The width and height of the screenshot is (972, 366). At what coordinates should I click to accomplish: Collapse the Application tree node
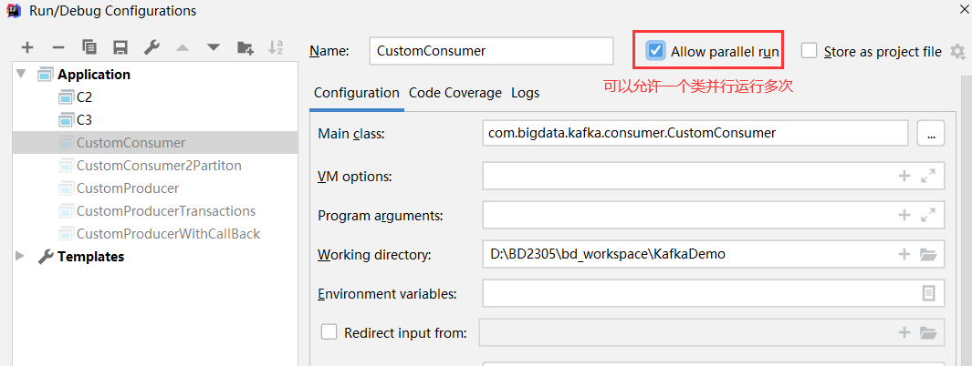pyautogui.click(x=22, y=74)
